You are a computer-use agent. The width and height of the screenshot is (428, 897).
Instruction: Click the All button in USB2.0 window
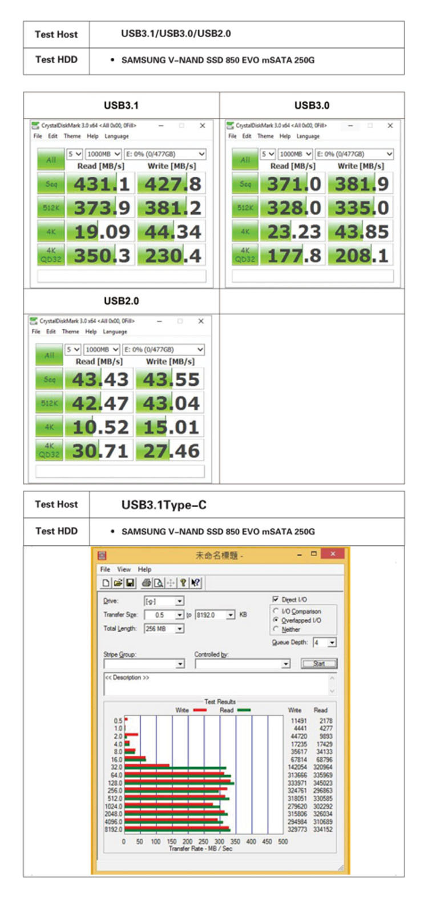50,354
